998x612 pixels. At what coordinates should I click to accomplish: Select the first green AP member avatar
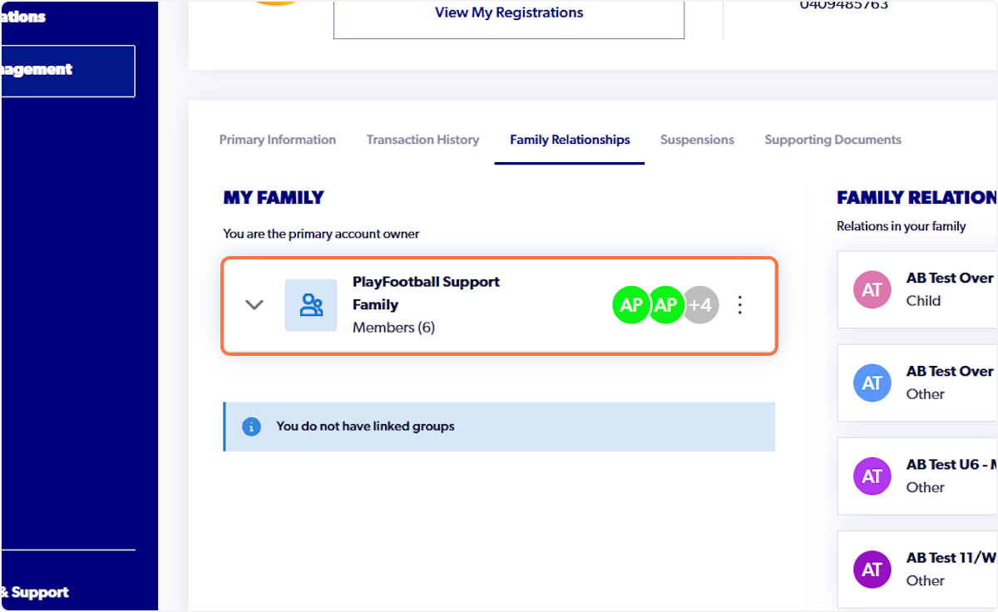coord(631,304)
